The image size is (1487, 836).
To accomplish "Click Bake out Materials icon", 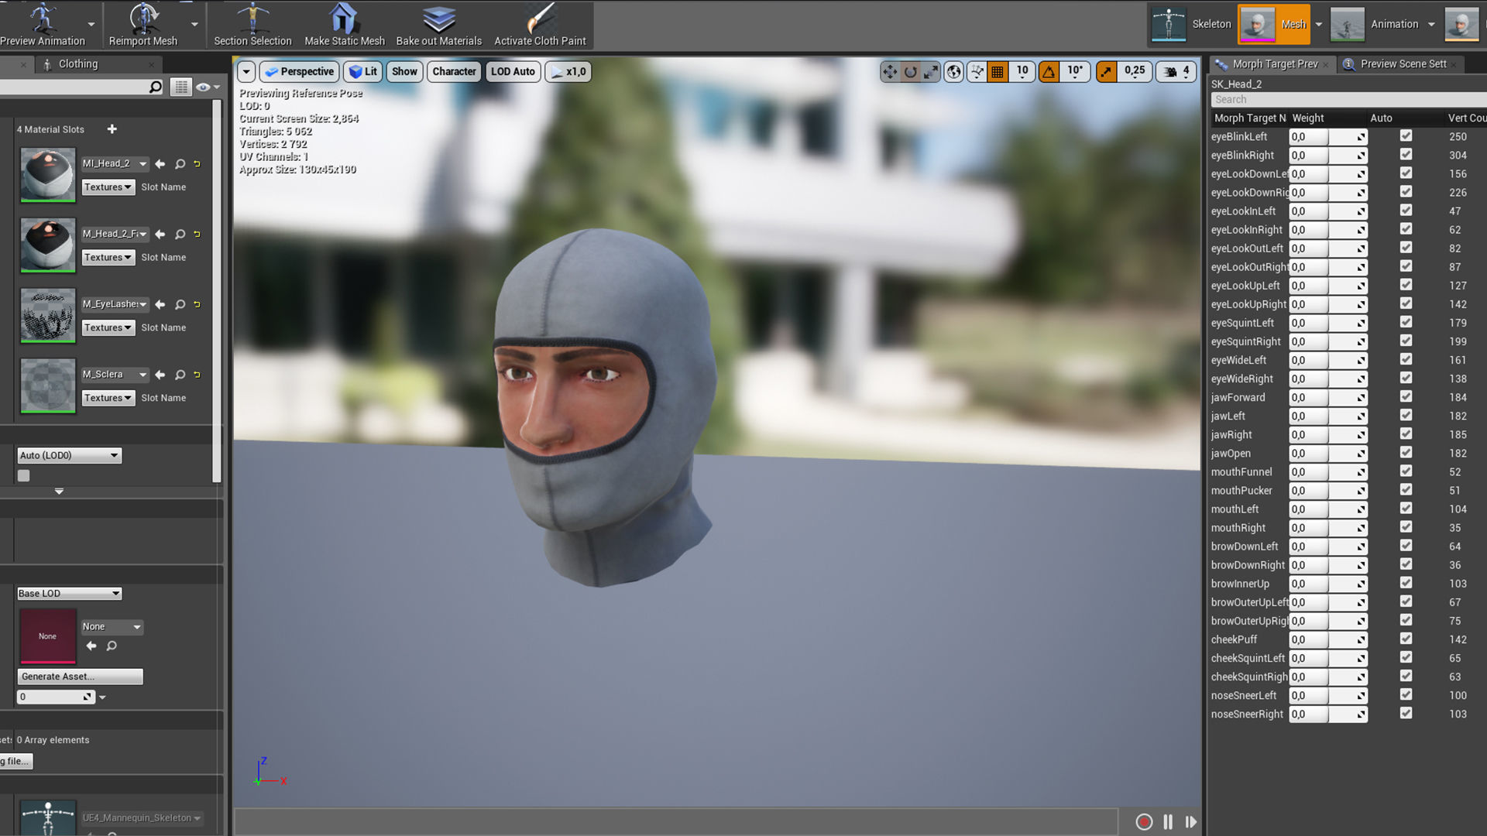I will pos(438,24).
